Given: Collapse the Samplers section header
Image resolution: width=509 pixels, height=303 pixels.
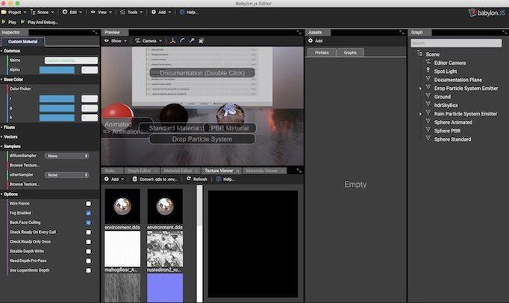Looking at the screenshot, I should tap(50, 147).
